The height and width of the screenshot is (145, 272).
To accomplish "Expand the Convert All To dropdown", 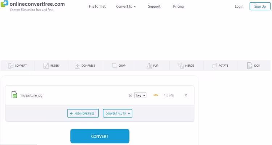I will tap(118, 113).
